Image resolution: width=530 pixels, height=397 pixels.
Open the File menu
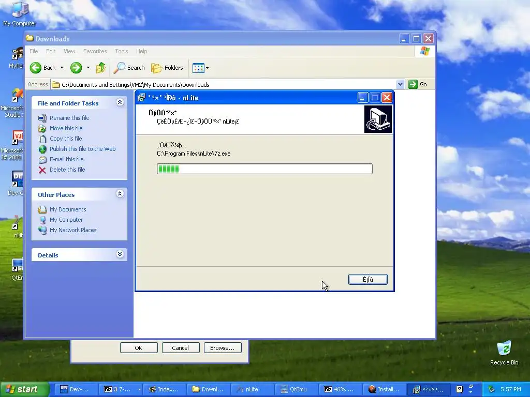(34, 51)
